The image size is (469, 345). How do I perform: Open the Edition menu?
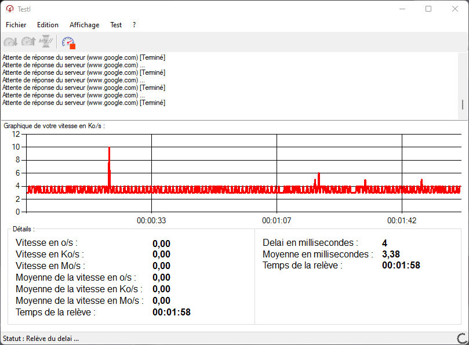pyautogui.click(x=48, y=25)
